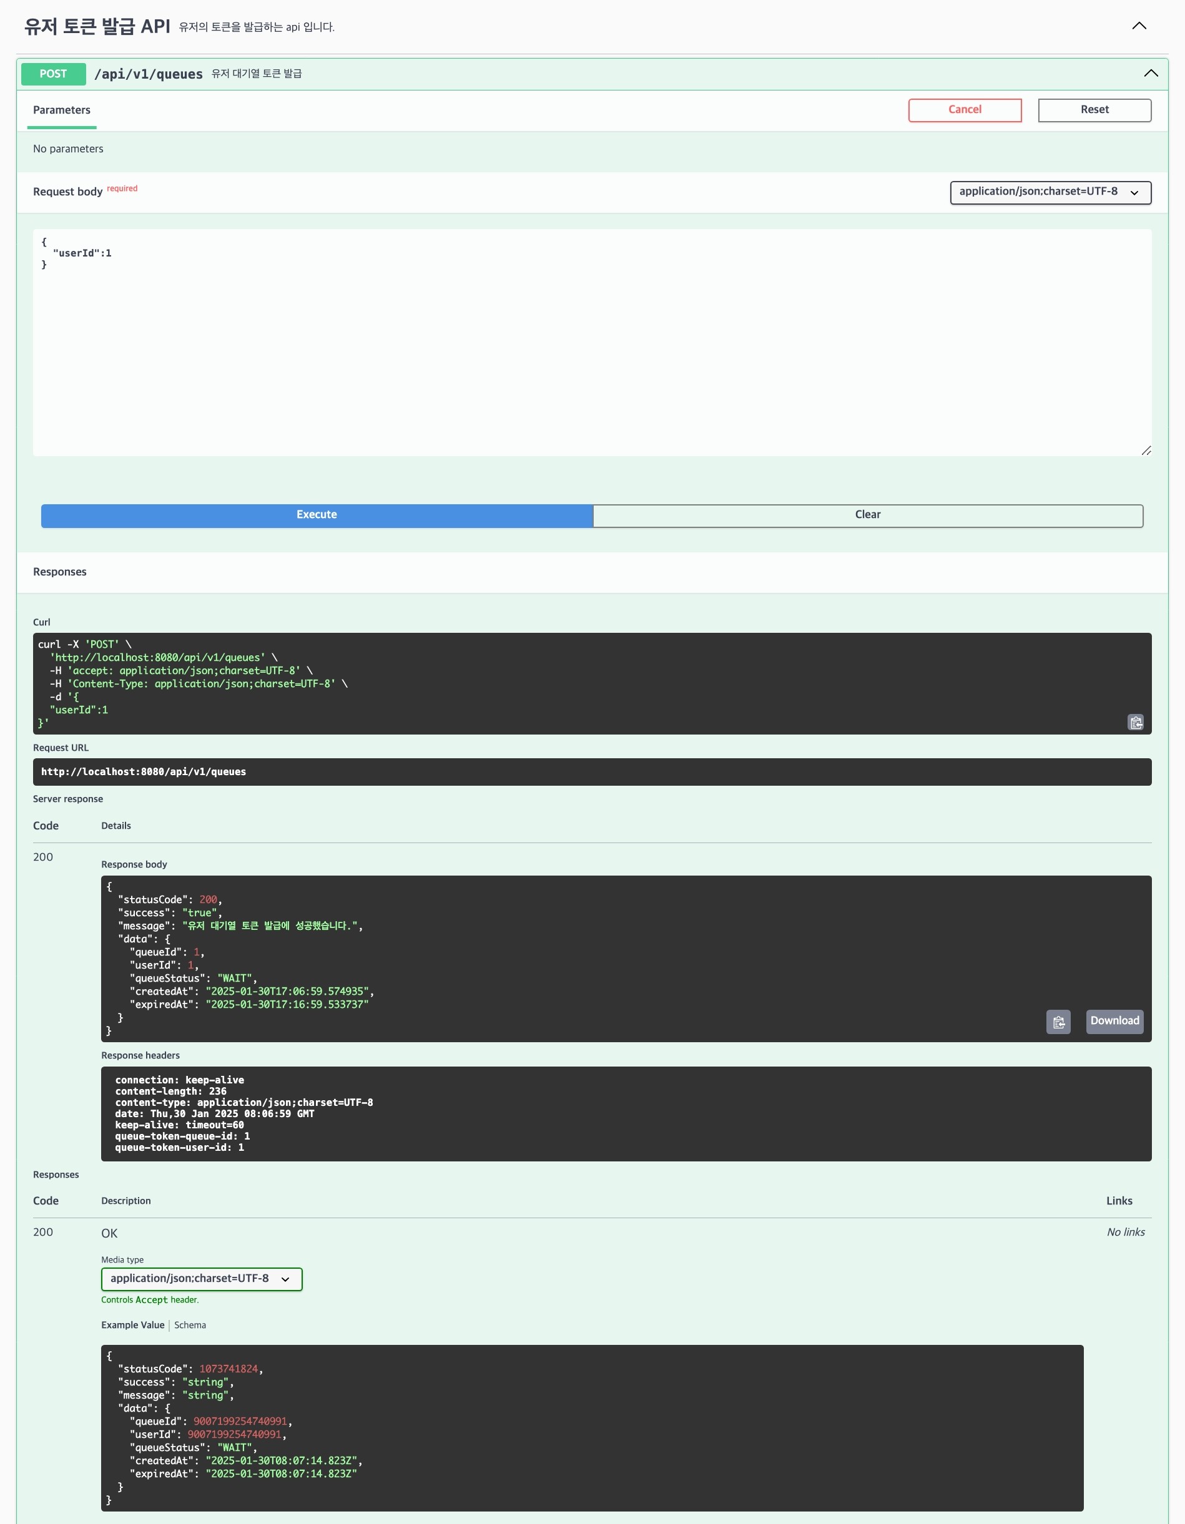The image size is (1185, 1524).
Task: Collapse the POST /api/v1/queues operation
Action: pos(1151,73)
